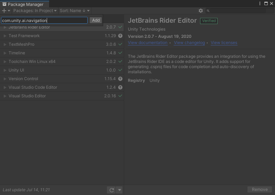The image size is (275, 195).
Task: Open the Package Manager settings gear
Action: pos(201,11)
